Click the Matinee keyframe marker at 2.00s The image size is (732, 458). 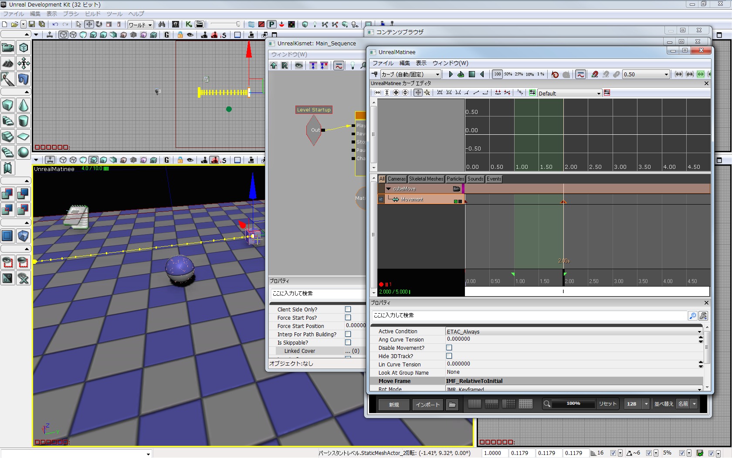(x=563, y=202)
